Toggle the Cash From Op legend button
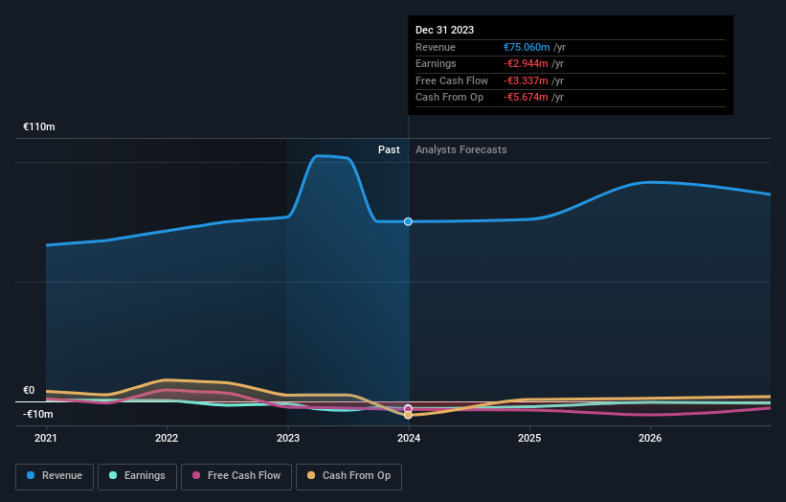786x502 pixels. coord(348,476)
